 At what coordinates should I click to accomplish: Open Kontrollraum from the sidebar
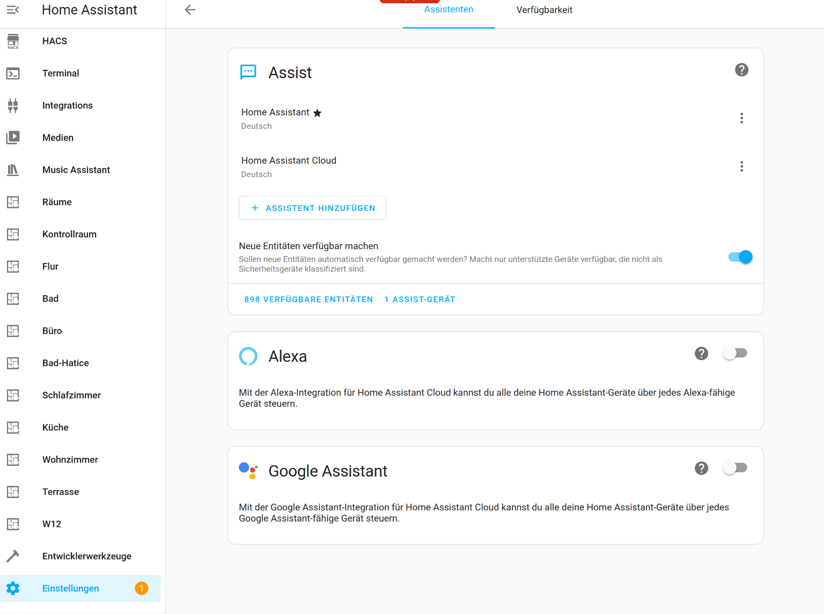pyautogui.click(x=80, y=235)
